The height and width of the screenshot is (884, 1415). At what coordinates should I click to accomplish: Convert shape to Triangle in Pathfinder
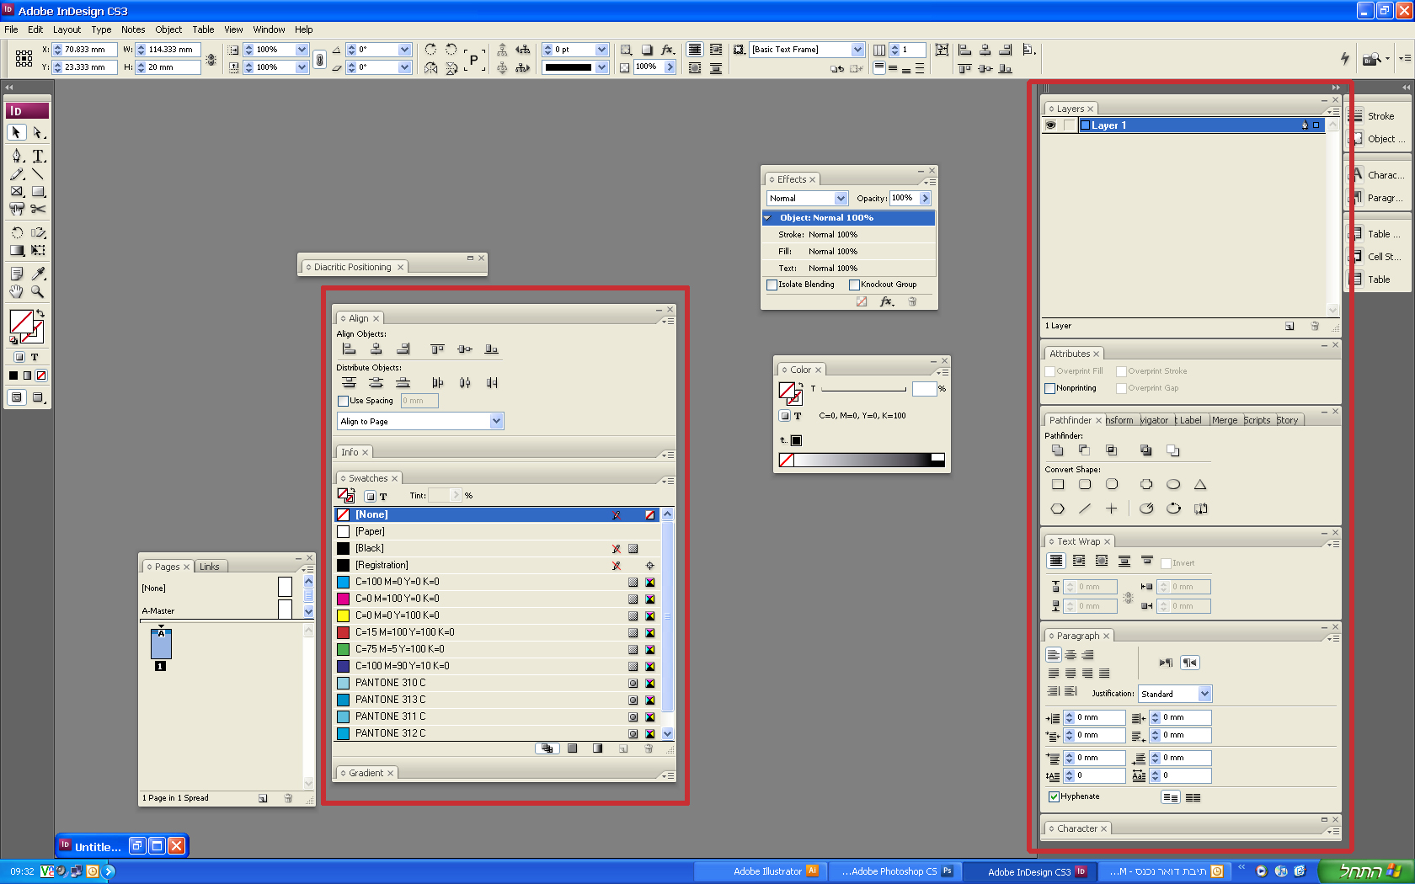point(1200,484)
